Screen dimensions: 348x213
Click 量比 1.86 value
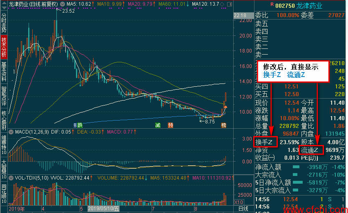[339, 126]
